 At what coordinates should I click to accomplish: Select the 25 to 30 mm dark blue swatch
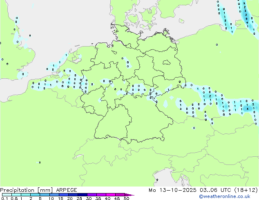pos(83,195)
